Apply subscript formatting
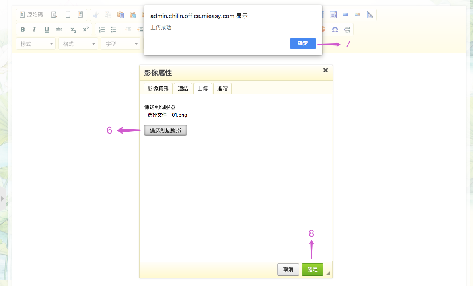The height and width of the screenshot is (286, 473). point(73,29)
